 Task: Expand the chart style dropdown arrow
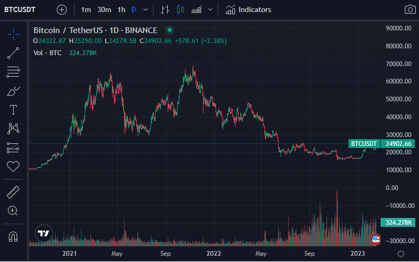(210, 10)
